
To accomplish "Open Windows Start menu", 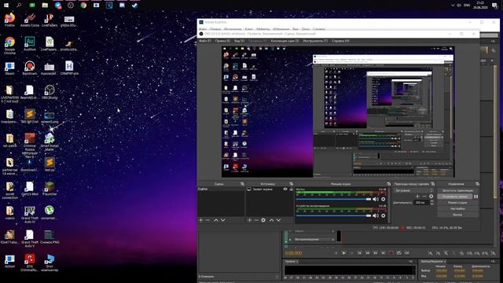I will [6, 6].
